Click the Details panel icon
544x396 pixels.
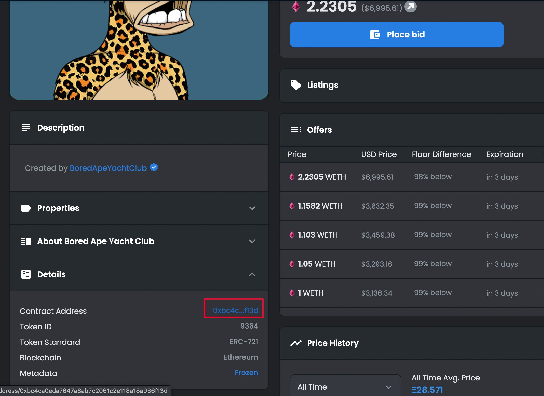pyautogui.click(x=26, y=274)
